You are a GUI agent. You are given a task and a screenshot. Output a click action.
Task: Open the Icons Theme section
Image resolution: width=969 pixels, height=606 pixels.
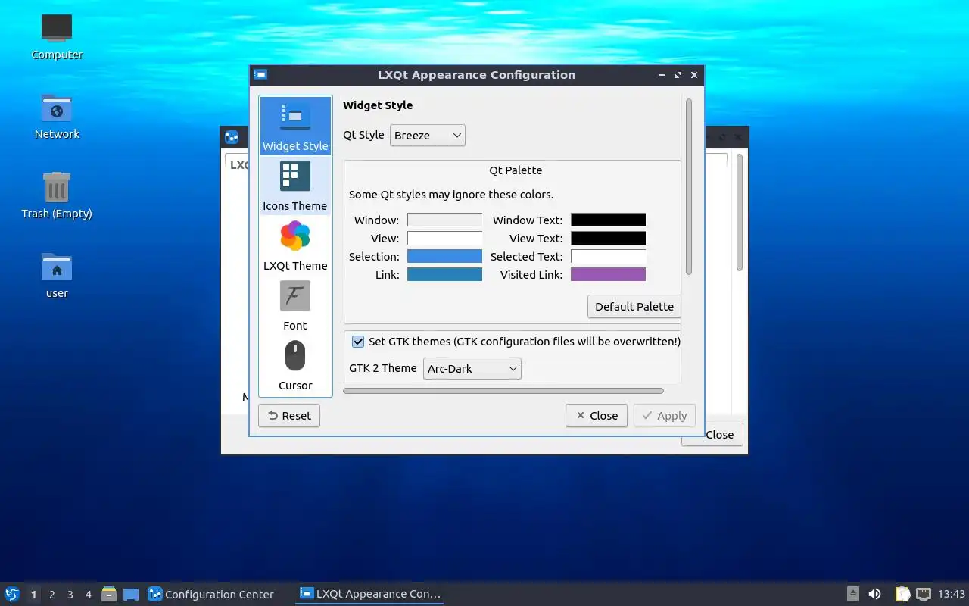coord(295,186)
